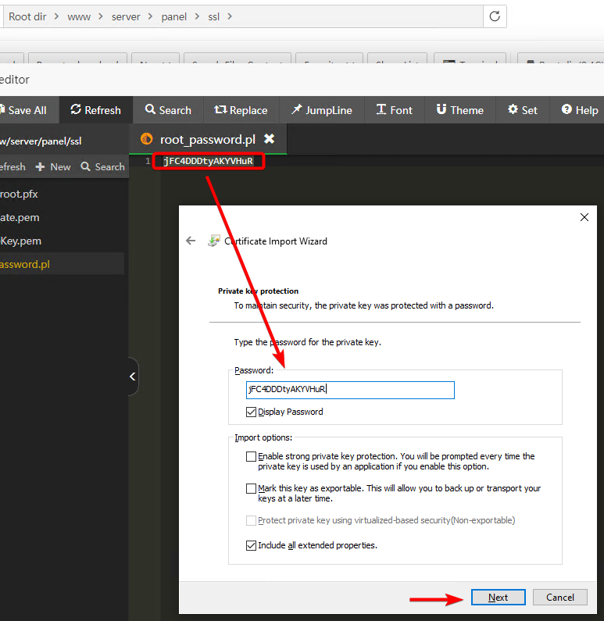Viewport: 604px width, 621px height.
Task: Uncheck Include all extended properties
Action: [251, 545]
